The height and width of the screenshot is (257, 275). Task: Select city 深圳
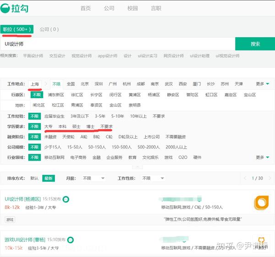(x=99, y=84)
